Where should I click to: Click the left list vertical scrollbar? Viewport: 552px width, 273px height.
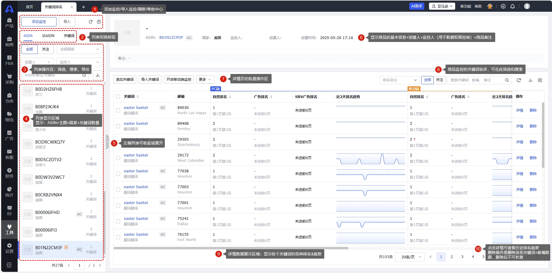pos(104,223)
